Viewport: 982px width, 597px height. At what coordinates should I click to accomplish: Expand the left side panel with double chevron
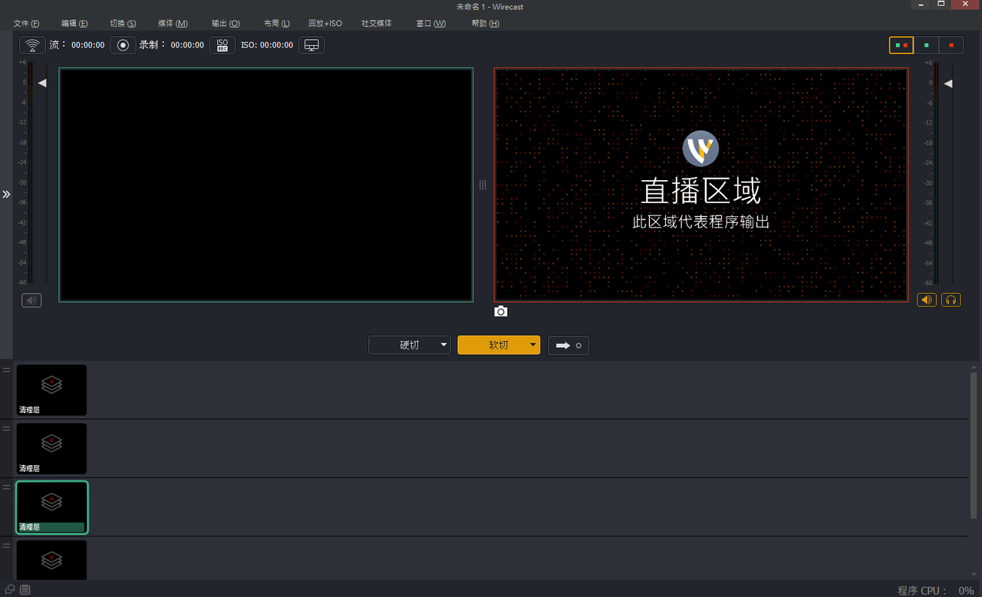click(x=6, y=195)
